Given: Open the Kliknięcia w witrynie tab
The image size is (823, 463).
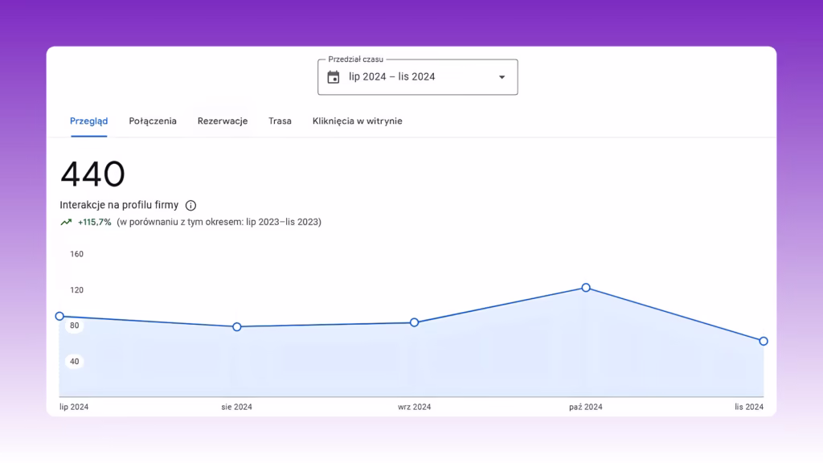Looking at the screenshot, I should (x=358, y=121).
